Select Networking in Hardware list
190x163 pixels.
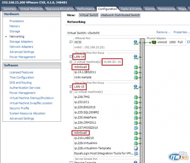coord(17,37)
